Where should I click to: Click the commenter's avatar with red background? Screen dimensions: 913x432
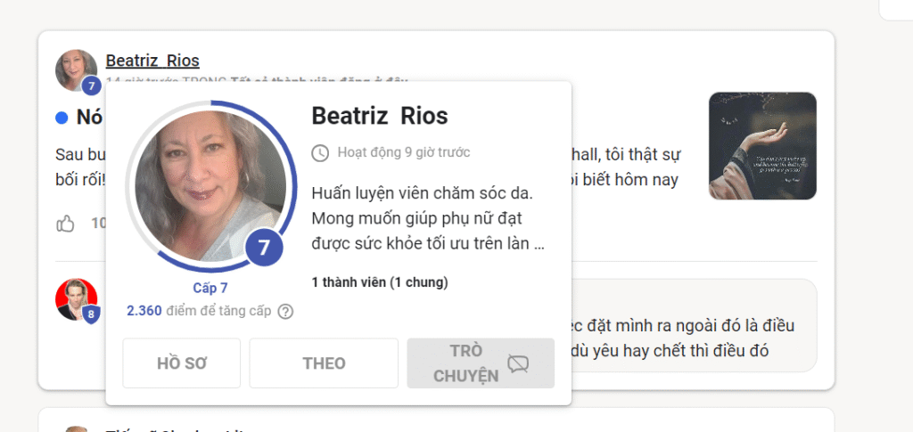(76, 299)
